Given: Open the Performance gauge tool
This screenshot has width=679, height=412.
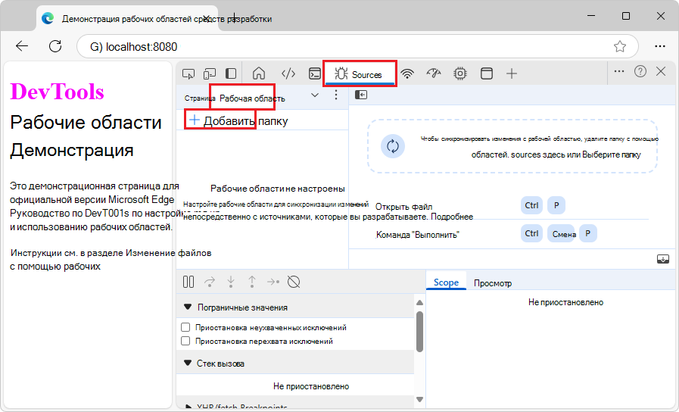Looking at the screenshot, I should [x=434, y=73].
